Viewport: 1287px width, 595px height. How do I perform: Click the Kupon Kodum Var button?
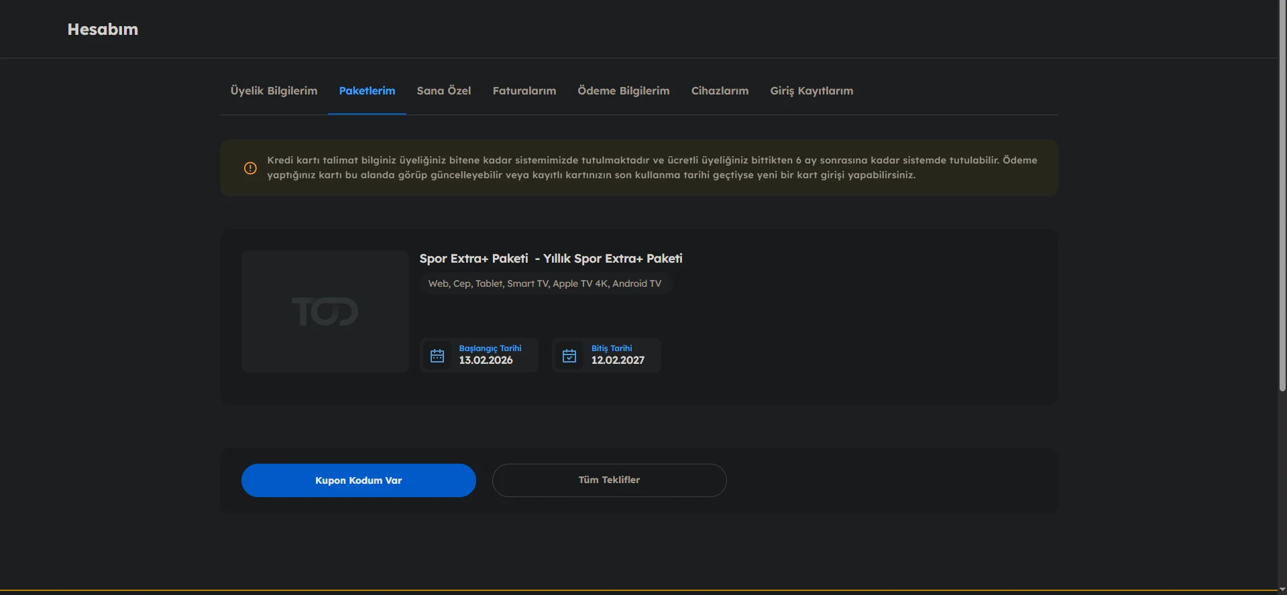pyautogui.click(x=359, y=480)
